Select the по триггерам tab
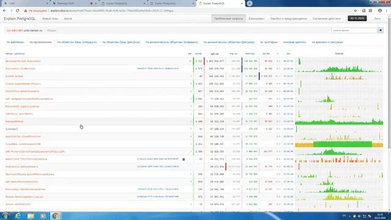Screen dimensions: 391x220 (269, 42)
